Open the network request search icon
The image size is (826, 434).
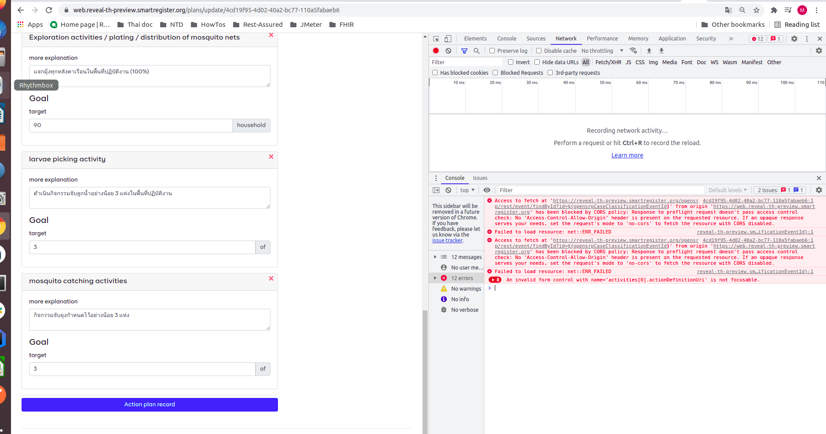[477, 51]
